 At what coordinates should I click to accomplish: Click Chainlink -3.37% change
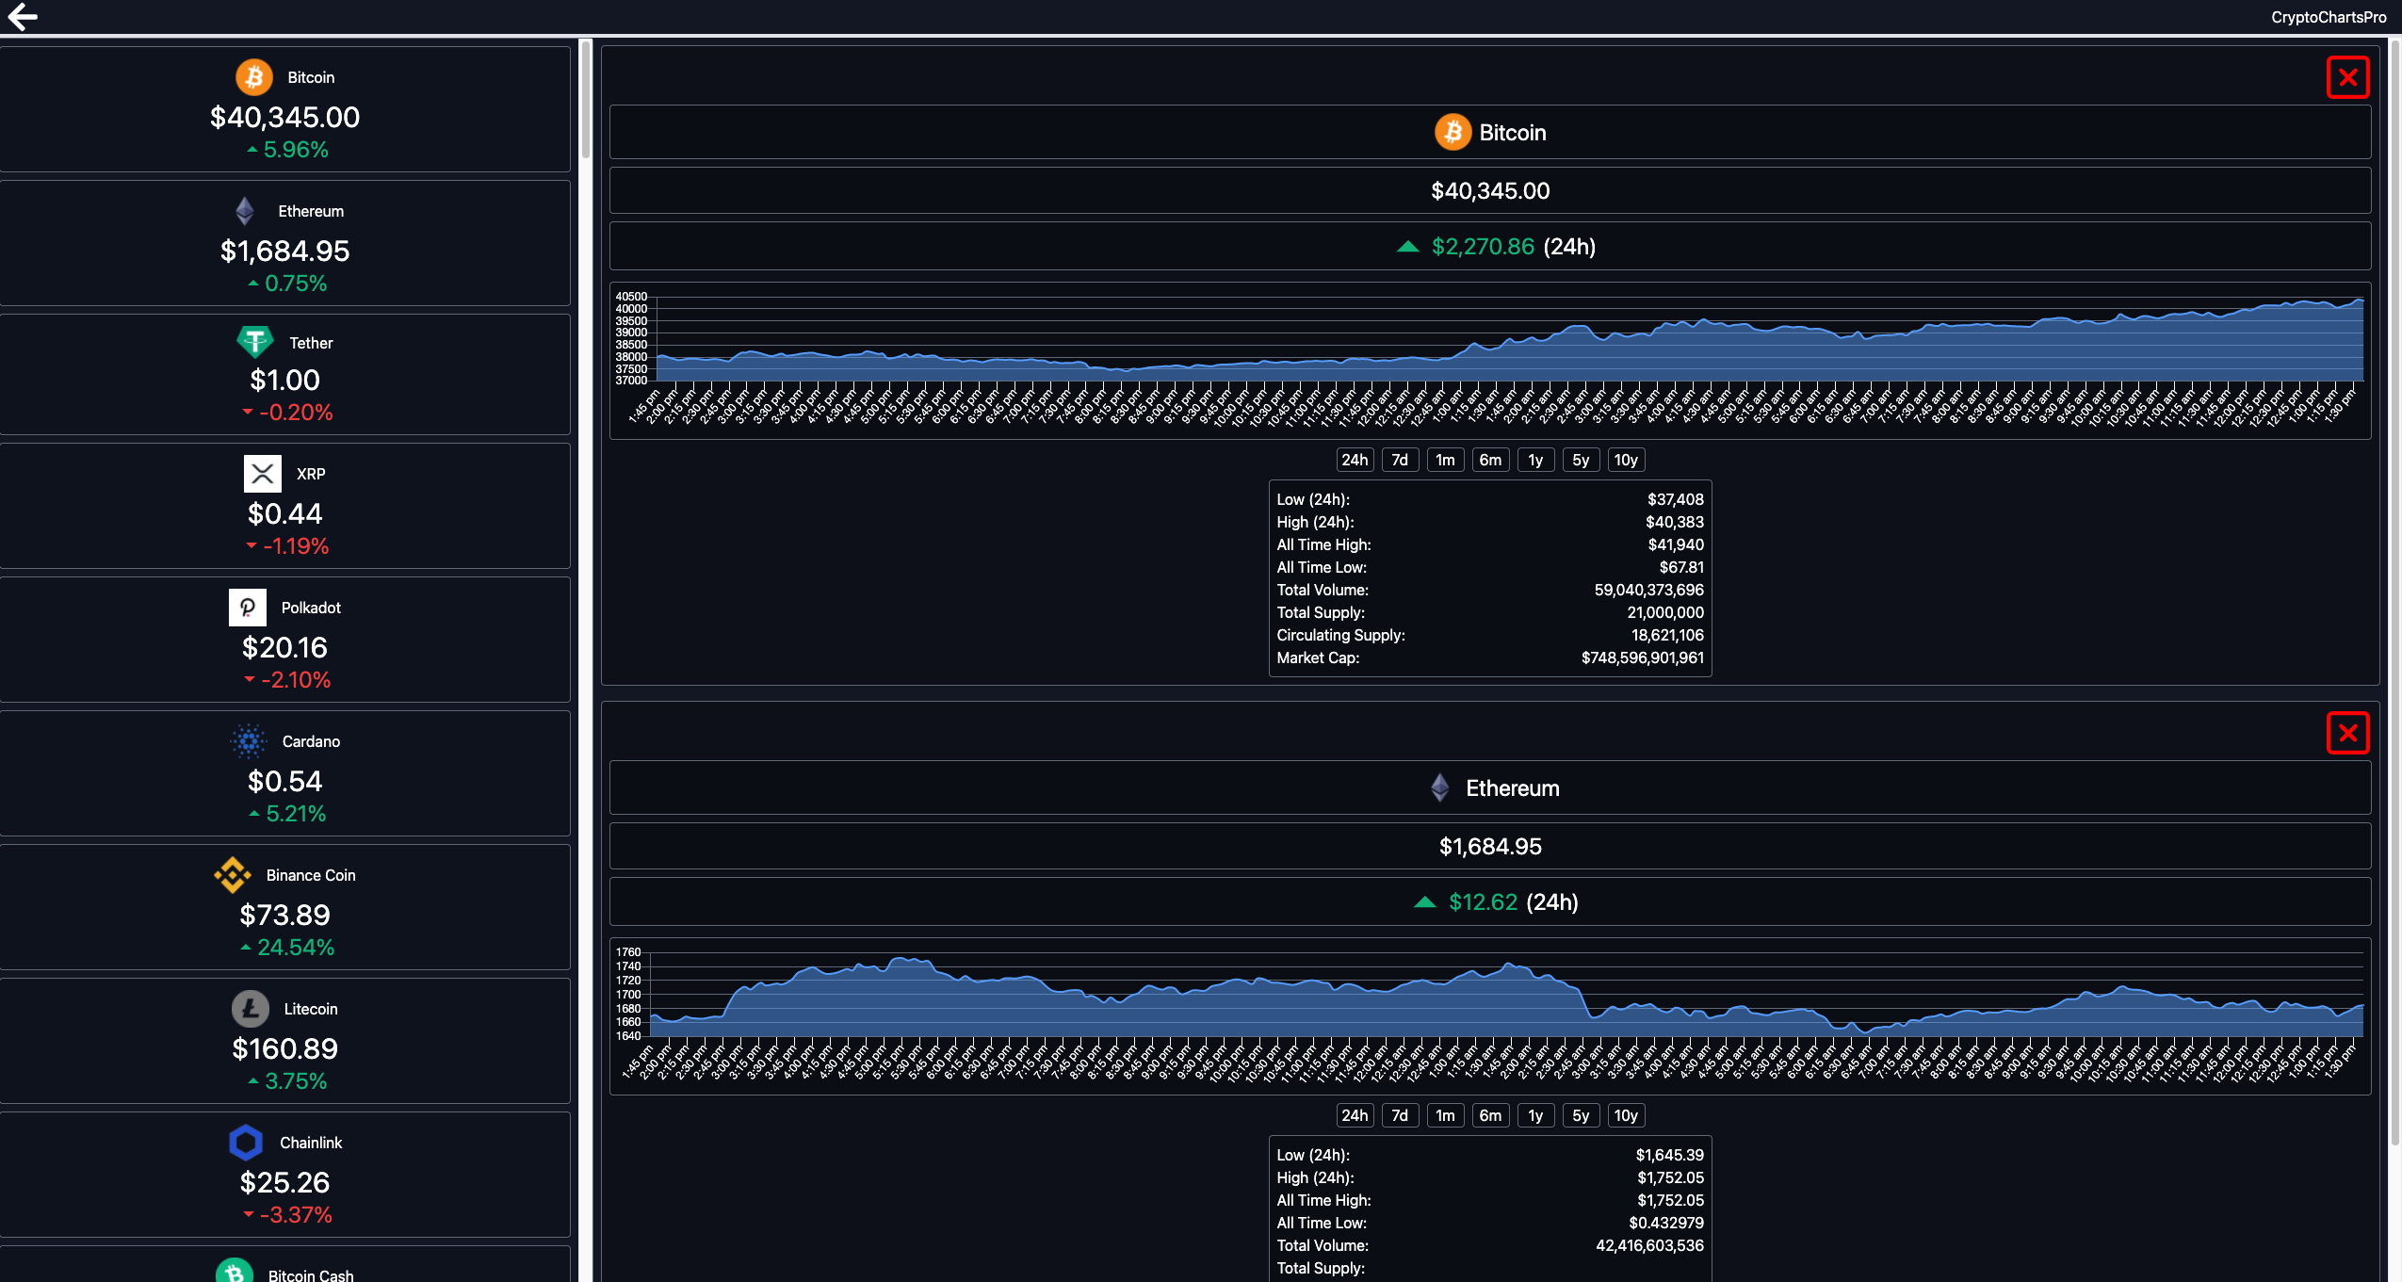[x=287, y=1214]
